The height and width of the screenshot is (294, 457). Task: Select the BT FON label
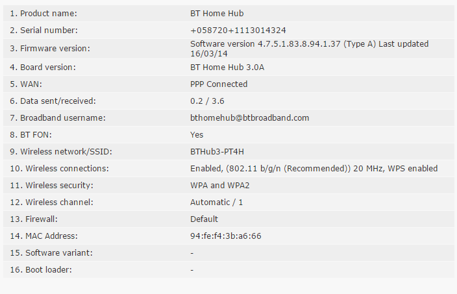tap(36, 134)
